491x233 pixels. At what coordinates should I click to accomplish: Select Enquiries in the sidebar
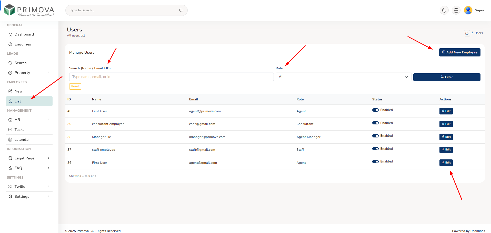23,44
